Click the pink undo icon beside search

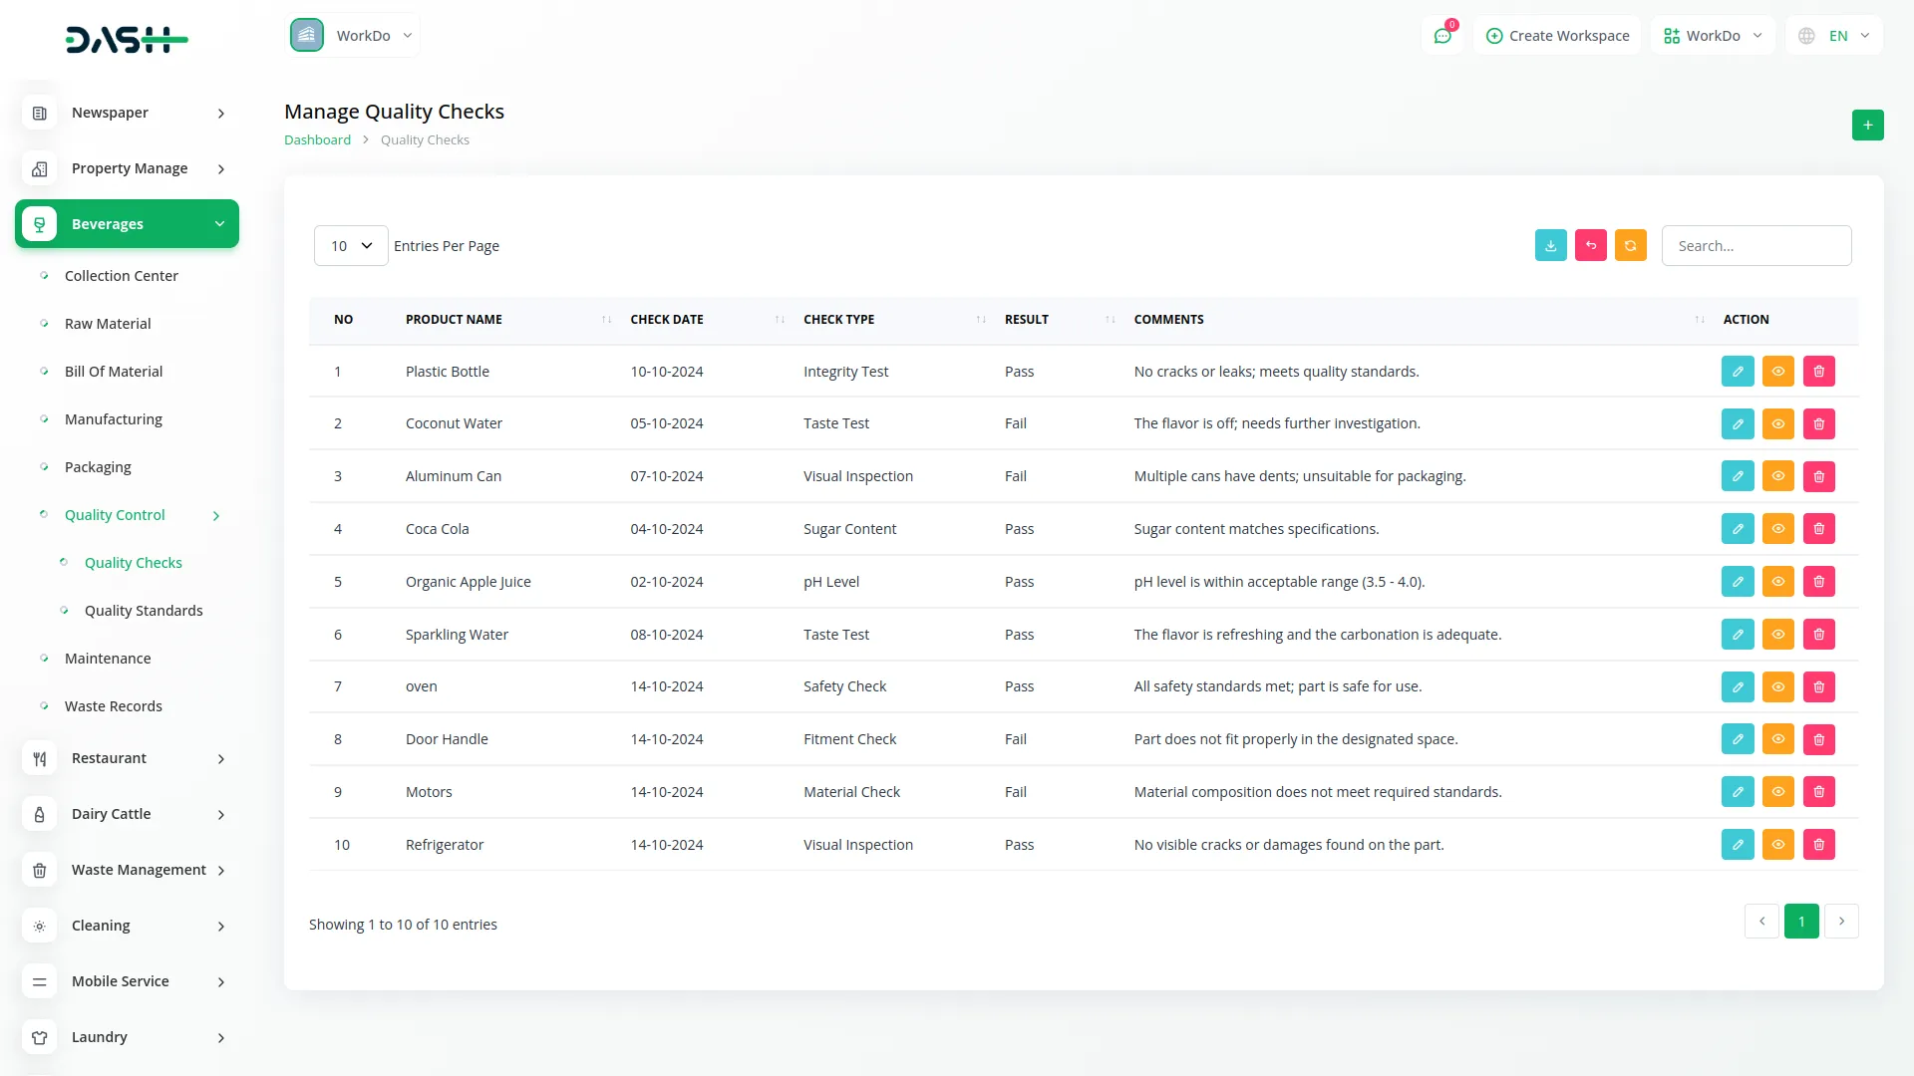1590,245
